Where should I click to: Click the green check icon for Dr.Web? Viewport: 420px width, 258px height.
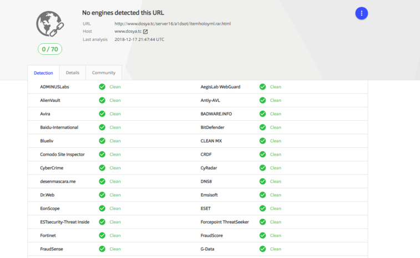pos(102,195)
